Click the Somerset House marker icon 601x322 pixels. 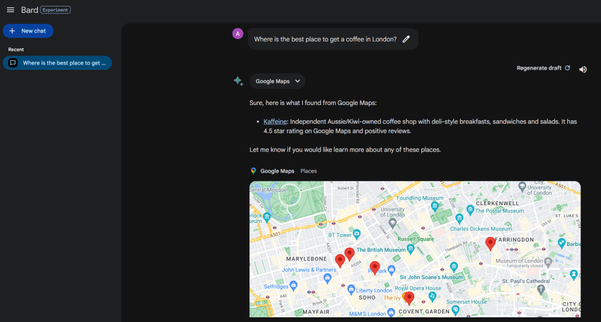(x=455, y=310)
